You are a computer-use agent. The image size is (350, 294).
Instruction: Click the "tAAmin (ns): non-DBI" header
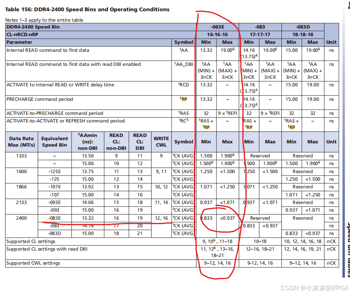click(x=87, y=141)
